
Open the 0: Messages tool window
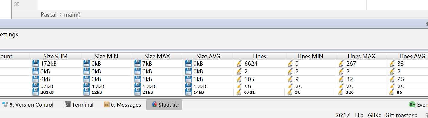tap(122, 104)
